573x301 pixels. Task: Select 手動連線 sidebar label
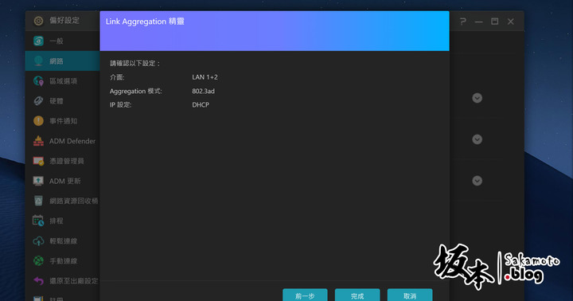coord(63,260)
